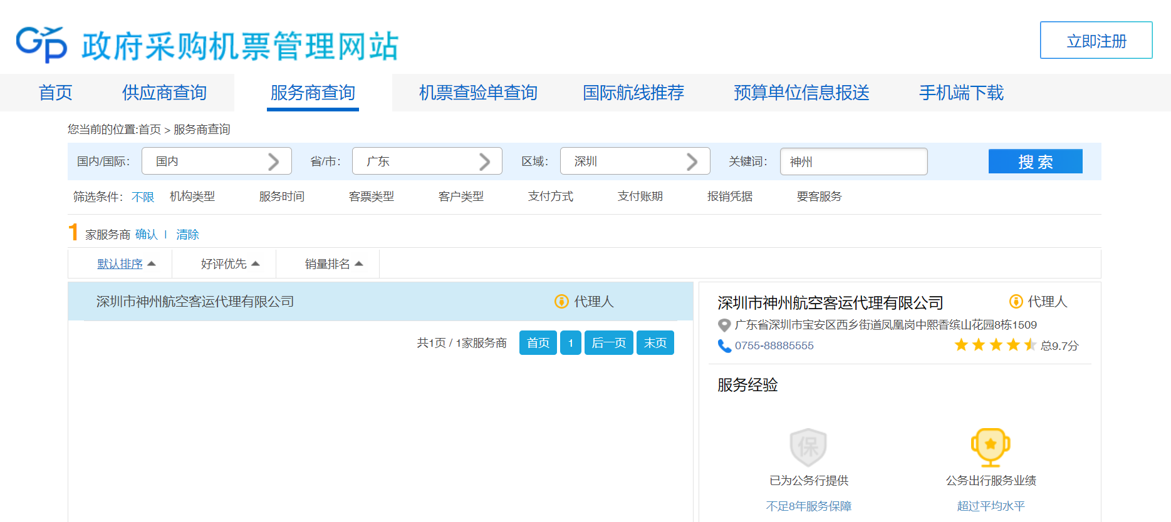The image size is (1171, 522).
Task: Click the GP site logo
Action: (41, 44)
